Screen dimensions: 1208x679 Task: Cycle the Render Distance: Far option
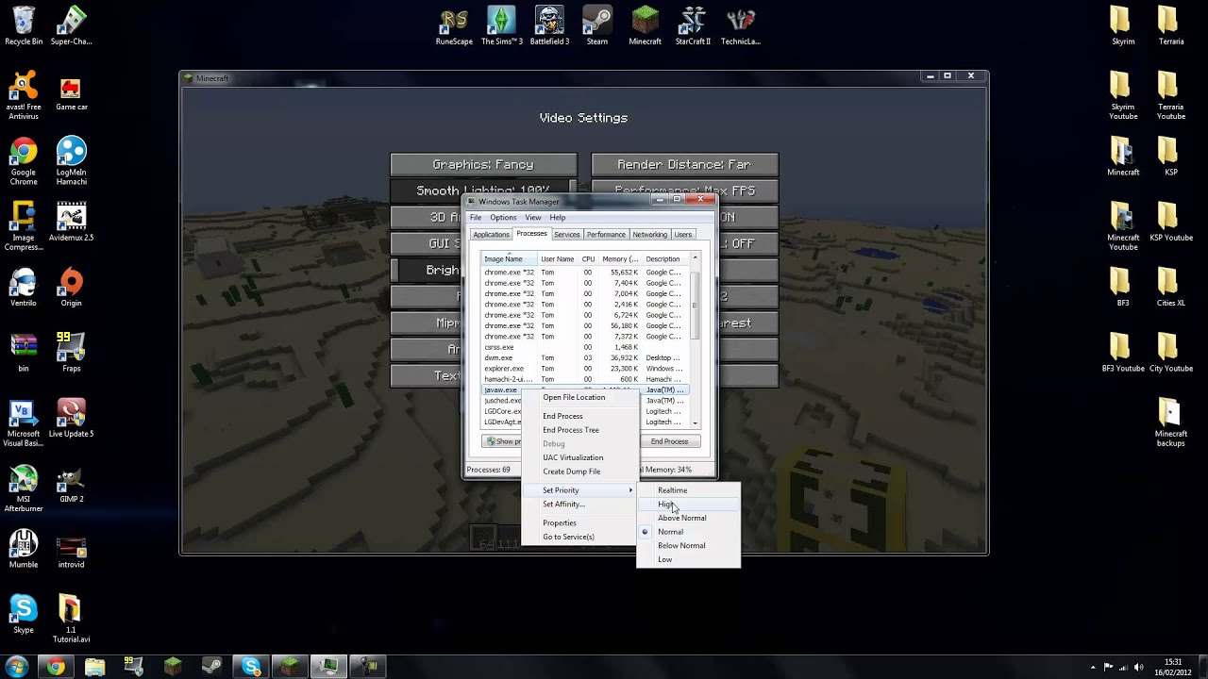(x=684, y=164)
